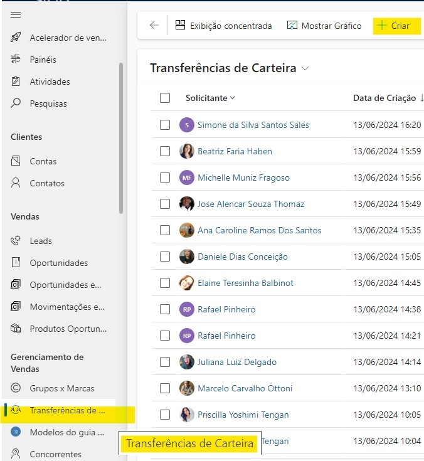The height and width of the screenshot is (461, 424).
Task: Open Oportunidades in the sidebar
Action: [x=59, y=263]
